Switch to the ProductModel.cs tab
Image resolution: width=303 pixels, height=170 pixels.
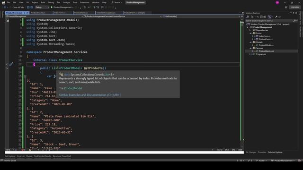point(38,13)
